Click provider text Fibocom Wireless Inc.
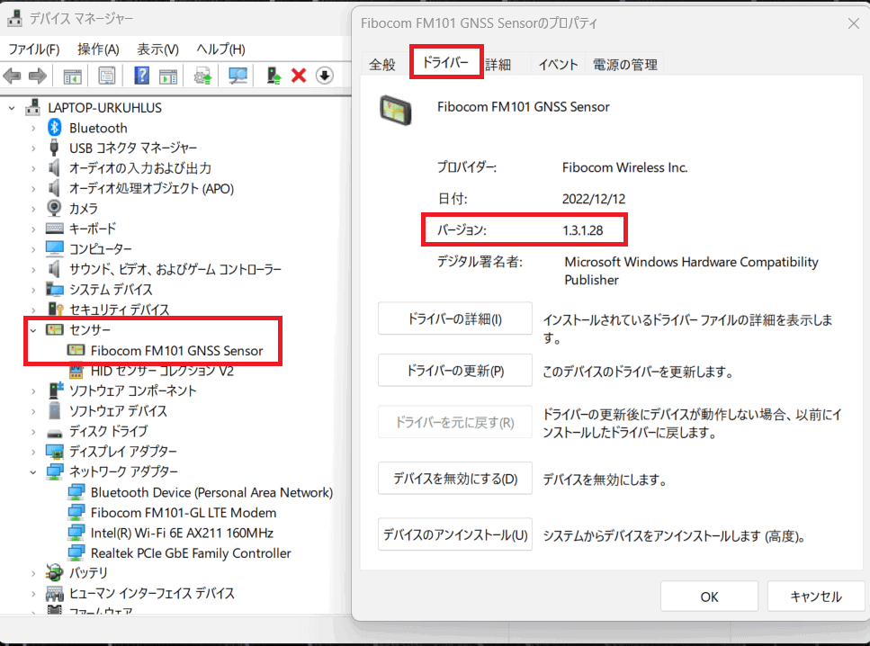The image size is (870, 646). [624, 167]
